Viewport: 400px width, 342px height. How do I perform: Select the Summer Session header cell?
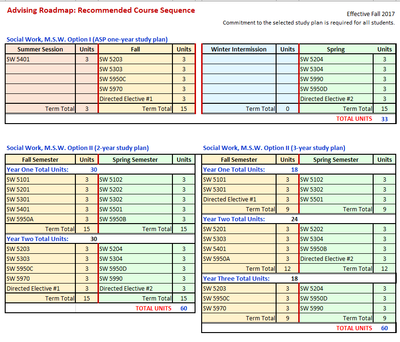(40, 49)
